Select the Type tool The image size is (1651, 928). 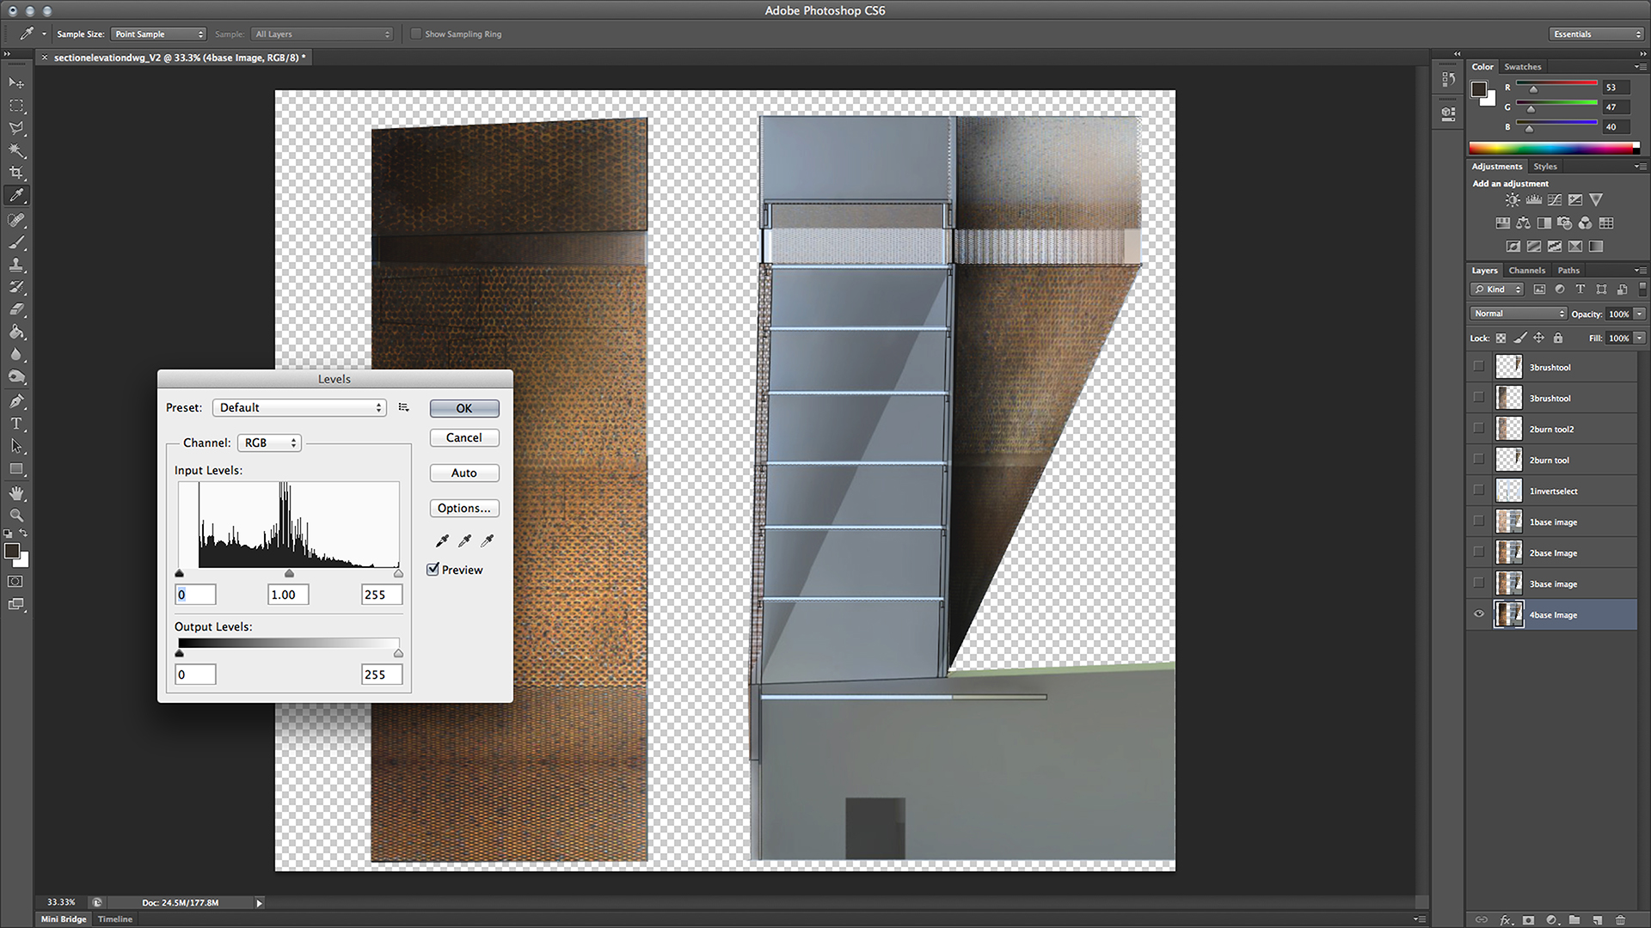[16, 424]
